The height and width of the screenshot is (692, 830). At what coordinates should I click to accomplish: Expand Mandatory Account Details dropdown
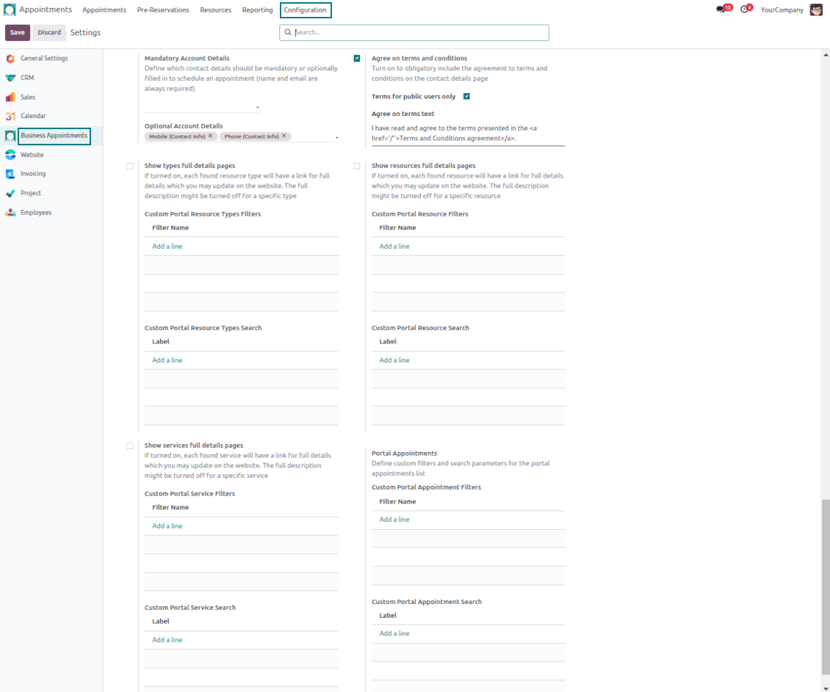257,108
